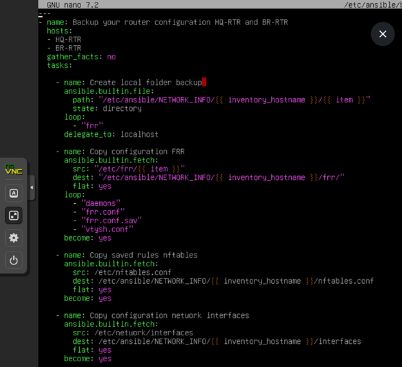Click the 'delegate_to: localhost' line

tap(111, 134)
